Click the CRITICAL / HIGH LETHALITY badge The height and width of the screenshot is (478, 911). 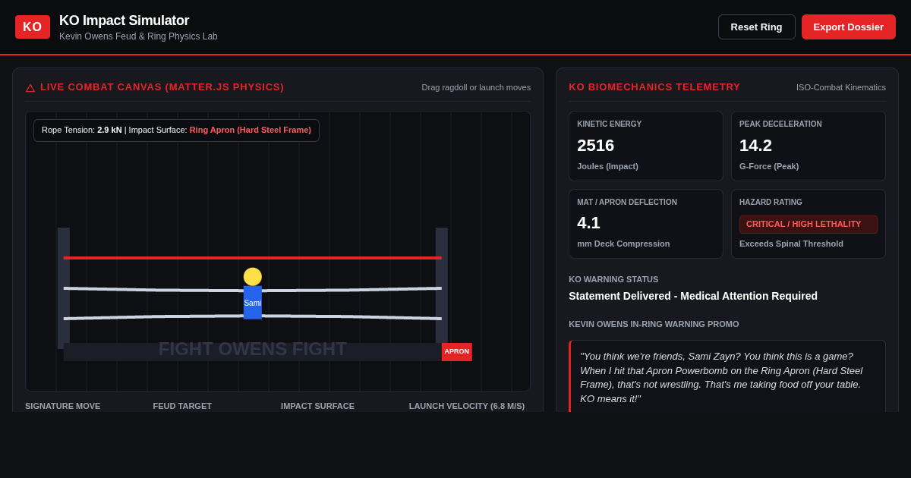[x=809, y=225]
